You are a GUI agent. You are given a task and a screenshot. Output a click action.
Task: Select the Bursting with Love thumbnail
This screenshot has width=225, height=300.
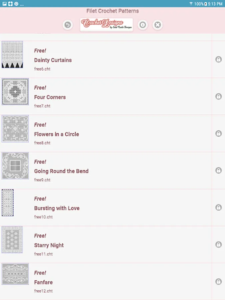[8, 203]
